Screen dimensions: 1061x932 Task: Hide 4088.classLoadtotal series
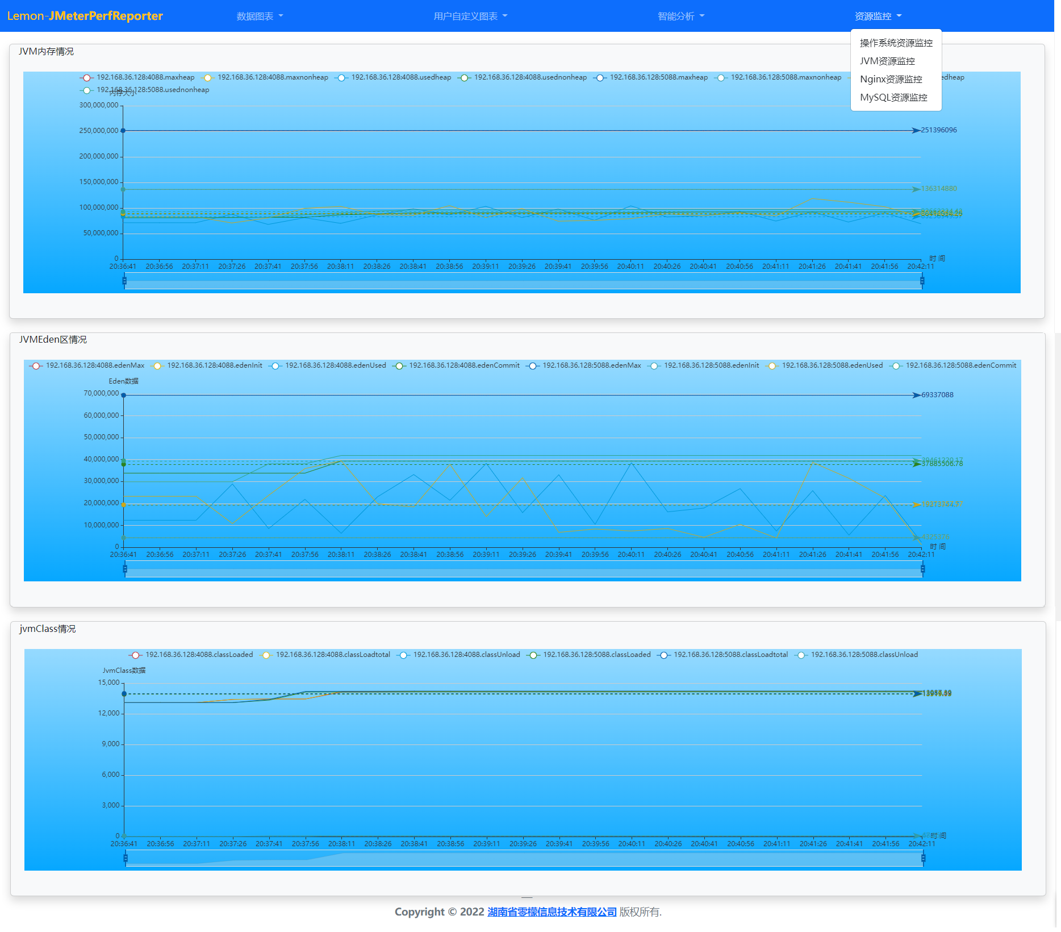[325, 655]
